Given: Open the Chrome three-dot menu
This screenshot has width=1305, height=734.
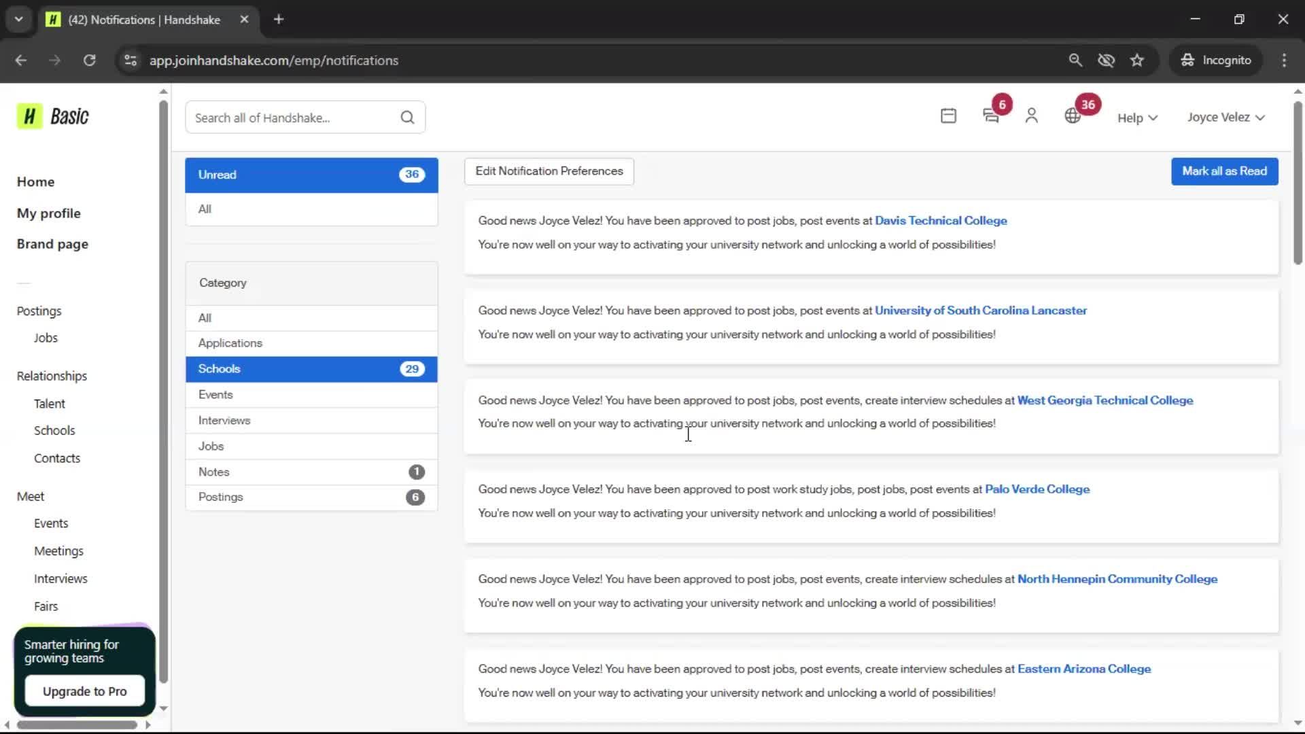Looking at the screenshot, I should pos(1284,60).
